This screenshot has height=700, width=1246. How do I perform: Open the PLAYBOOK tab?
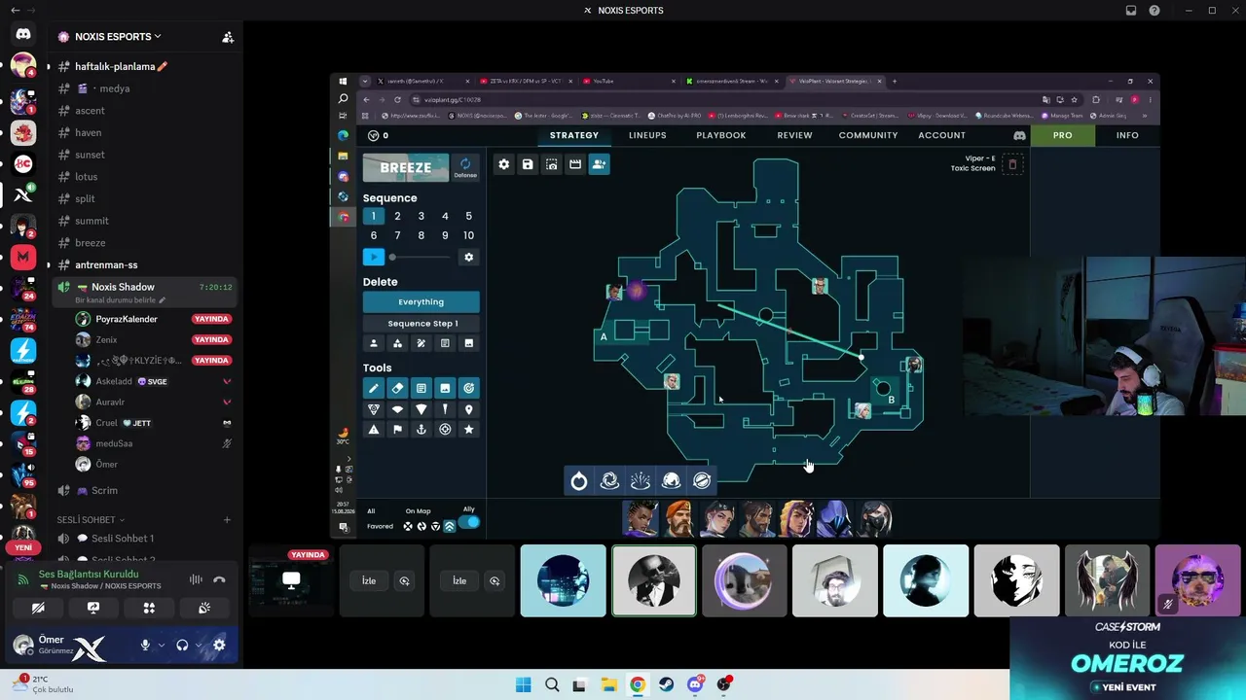pyautogui.click(x=721, y=135)
